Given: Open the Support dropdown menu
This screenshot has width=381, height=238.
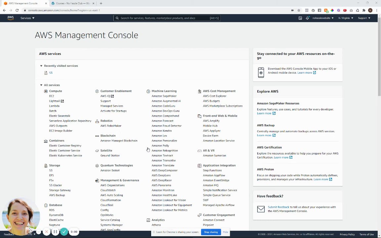Looking at the screenshot, I should click(x=364, y=18).
